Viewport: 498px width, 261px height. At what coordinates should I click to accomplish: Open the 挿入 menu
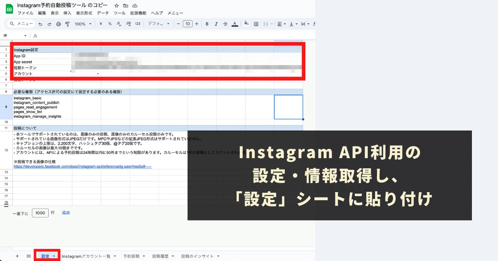[68, 13]
